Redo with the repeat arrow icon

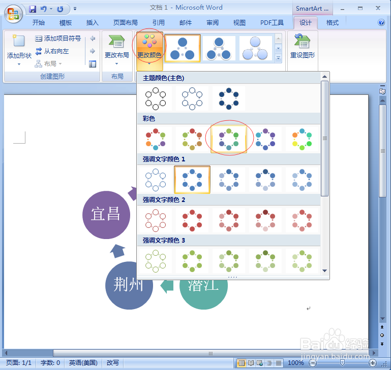[x=60, y=9]
